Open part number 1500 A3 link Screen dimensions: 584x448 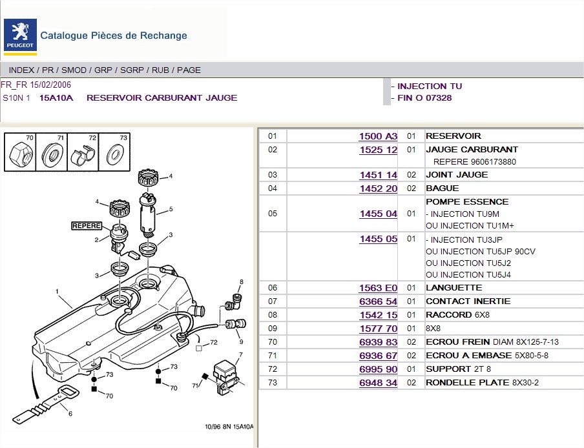click(x=378, y=136)
